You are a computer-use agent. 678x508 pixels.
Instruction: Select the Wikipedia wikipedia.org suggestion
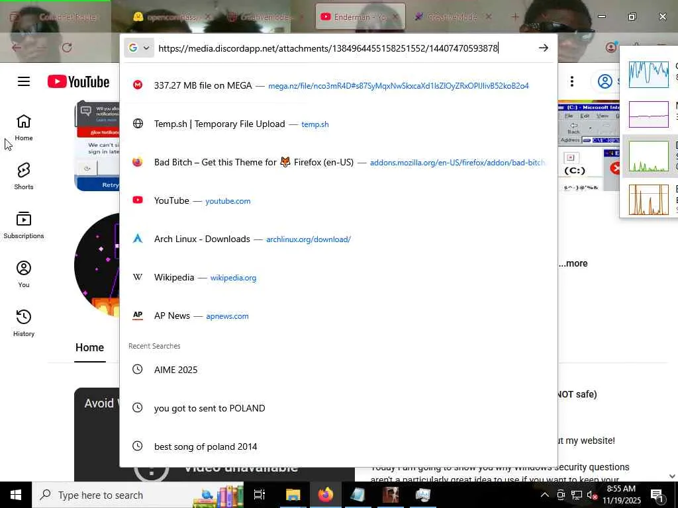[338, 277]
